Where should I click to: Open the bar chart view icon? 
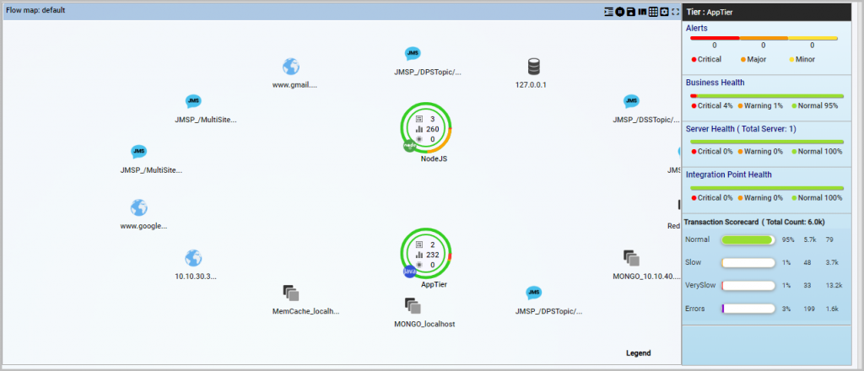642,12
